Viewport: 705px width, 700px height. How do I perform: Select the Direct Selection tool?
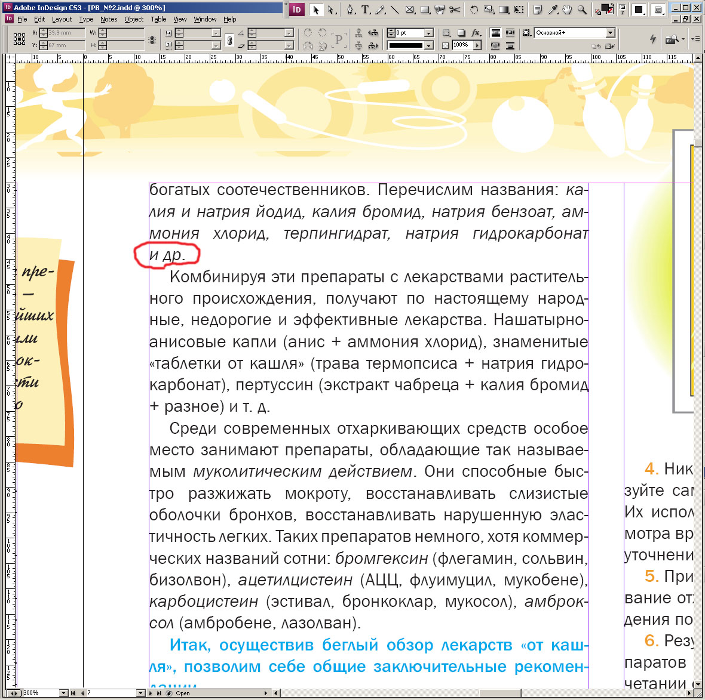[332, 10]
